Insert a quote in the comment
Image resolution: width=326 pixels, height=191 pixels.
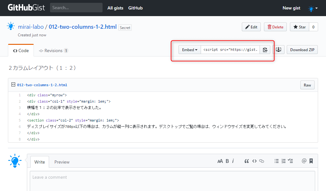(247, 161)
